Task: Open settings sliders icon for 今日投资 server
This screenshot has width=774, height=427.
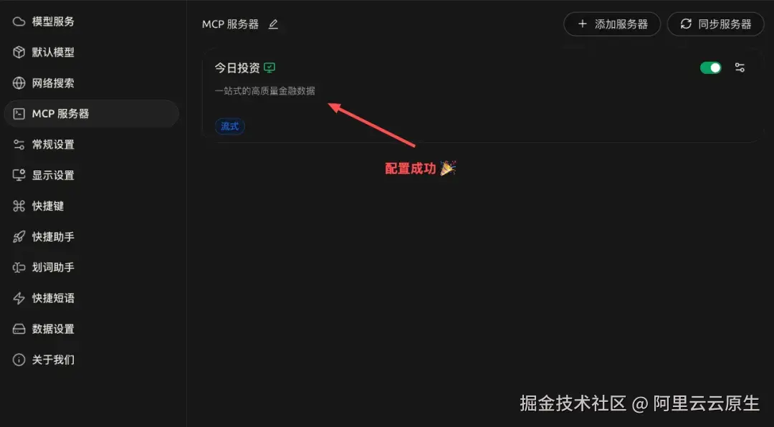Action: (740, 67)
